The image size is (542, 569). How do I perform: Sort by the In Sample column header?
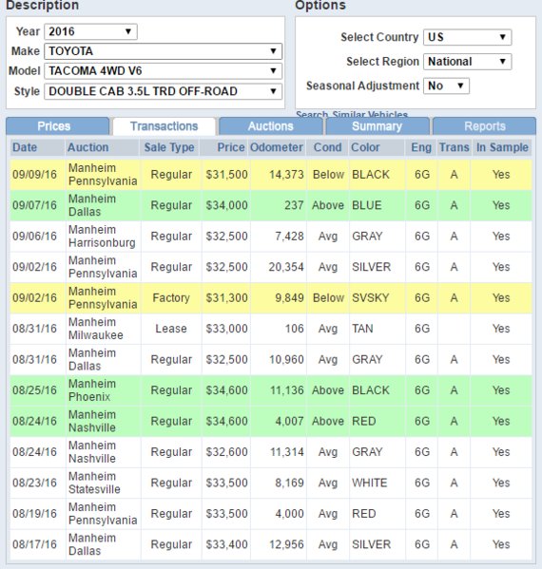[502, 147]
